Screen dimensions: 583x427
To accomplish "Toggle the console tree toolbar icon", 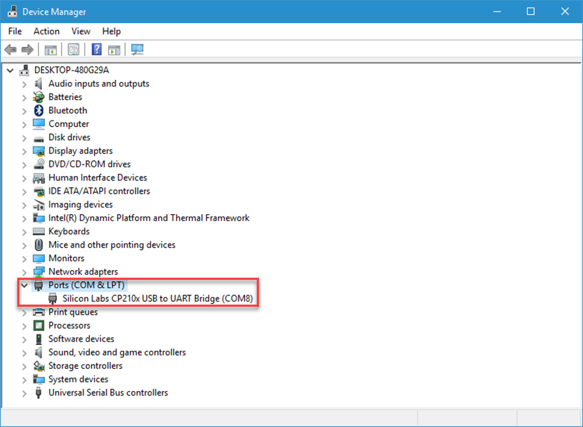I will point(51,50).
